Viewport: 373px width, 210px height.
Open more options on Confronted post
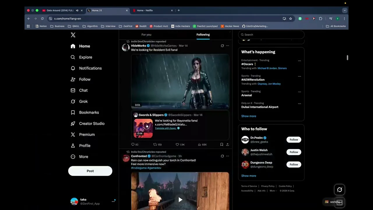click(x=228, y=156)
